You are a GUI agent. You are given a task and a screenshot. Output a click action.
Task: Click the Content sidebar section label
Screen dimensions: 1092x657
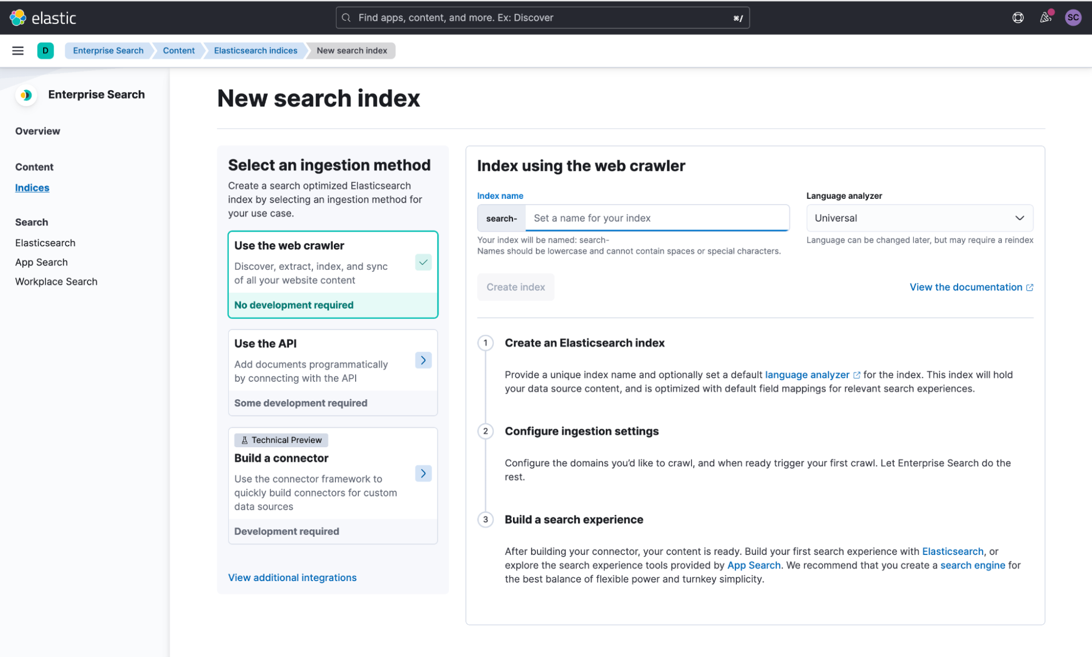click(x=34, y=167)
